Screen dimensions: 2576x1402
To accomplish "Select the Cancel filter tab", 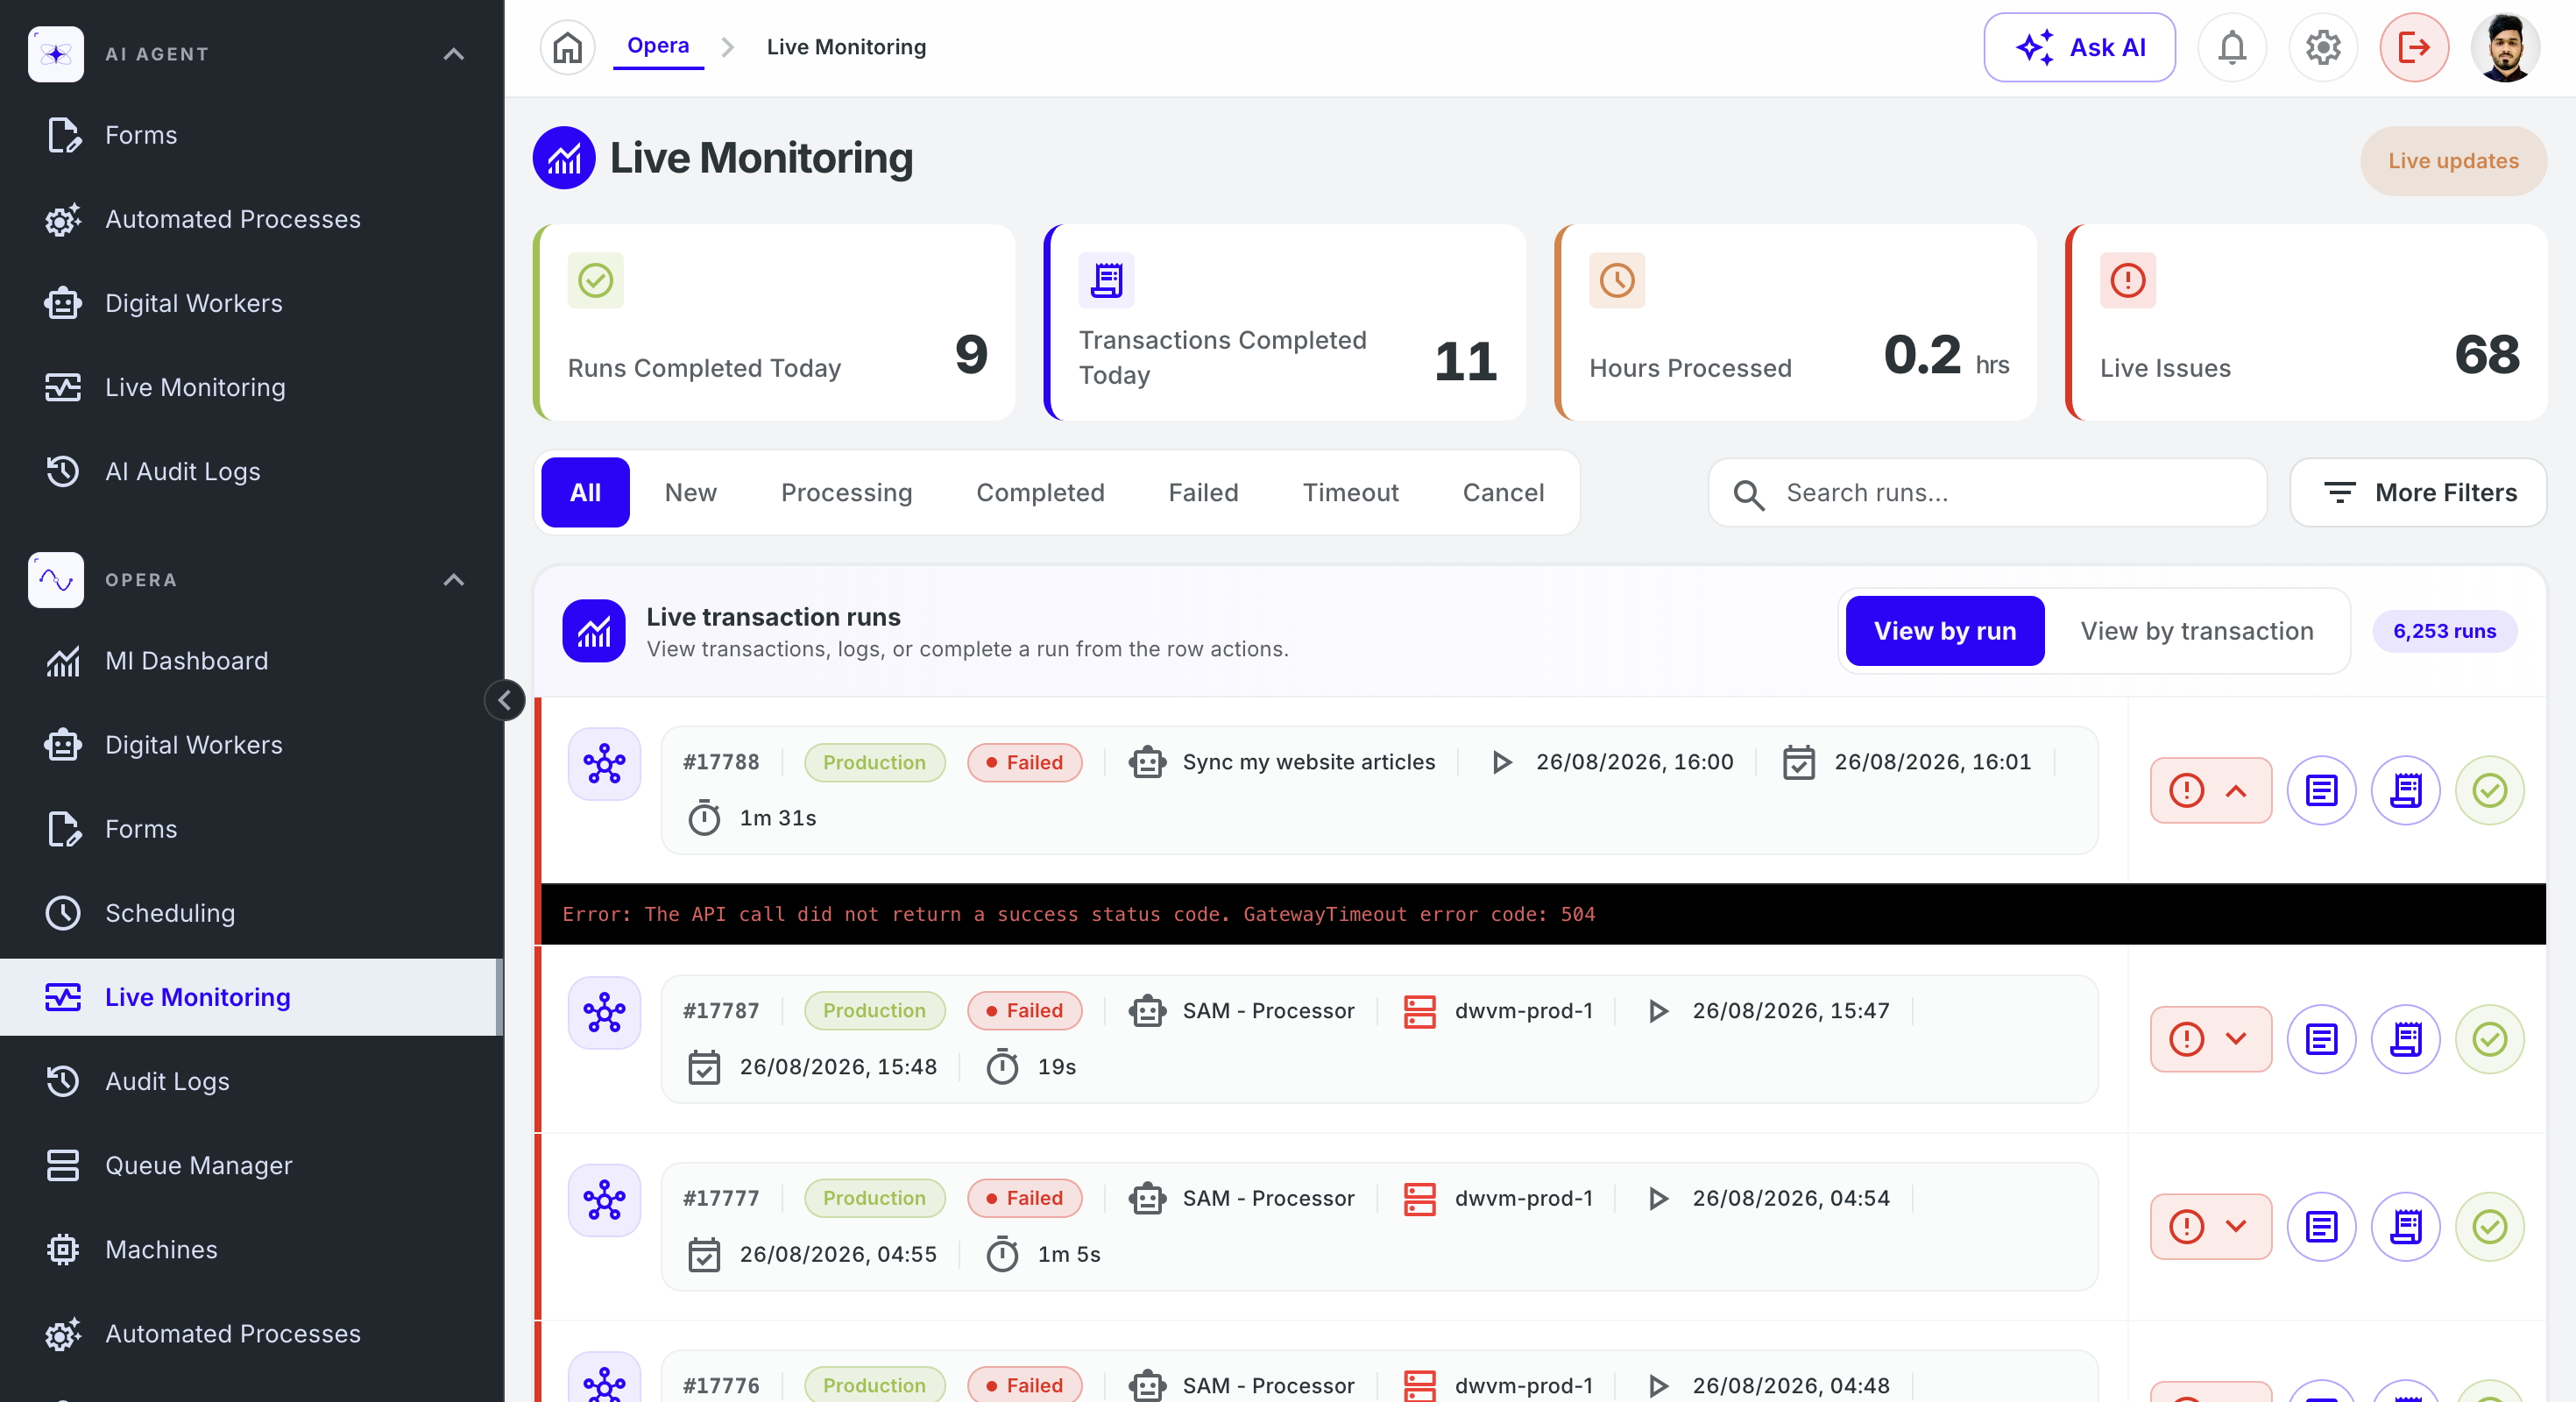I will (x=1503, y=492).
